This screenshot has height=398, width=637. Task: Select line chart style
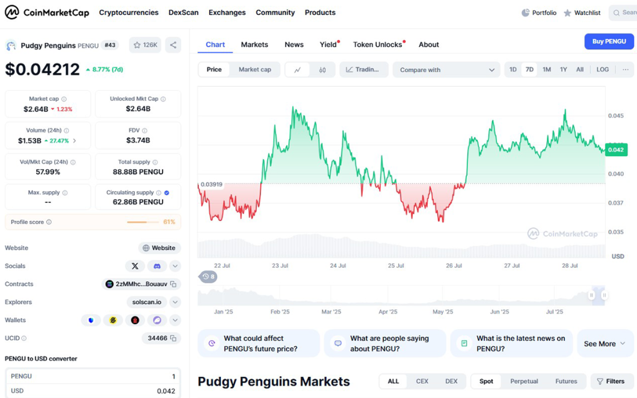click(297, 70)
